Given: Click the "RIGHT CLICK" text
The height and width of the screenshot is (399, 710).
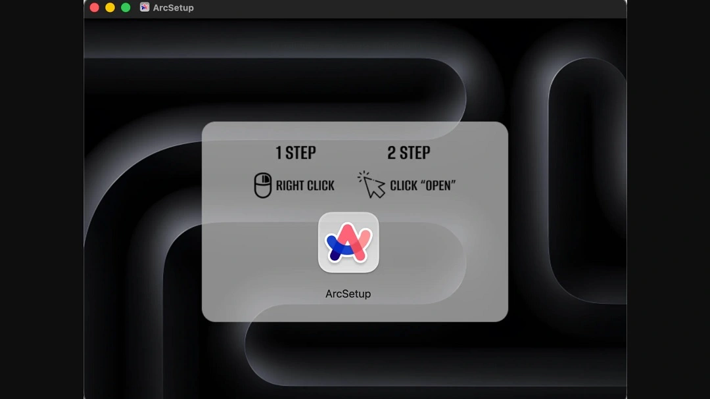Looking at the screenshot, I should point(305,185).
